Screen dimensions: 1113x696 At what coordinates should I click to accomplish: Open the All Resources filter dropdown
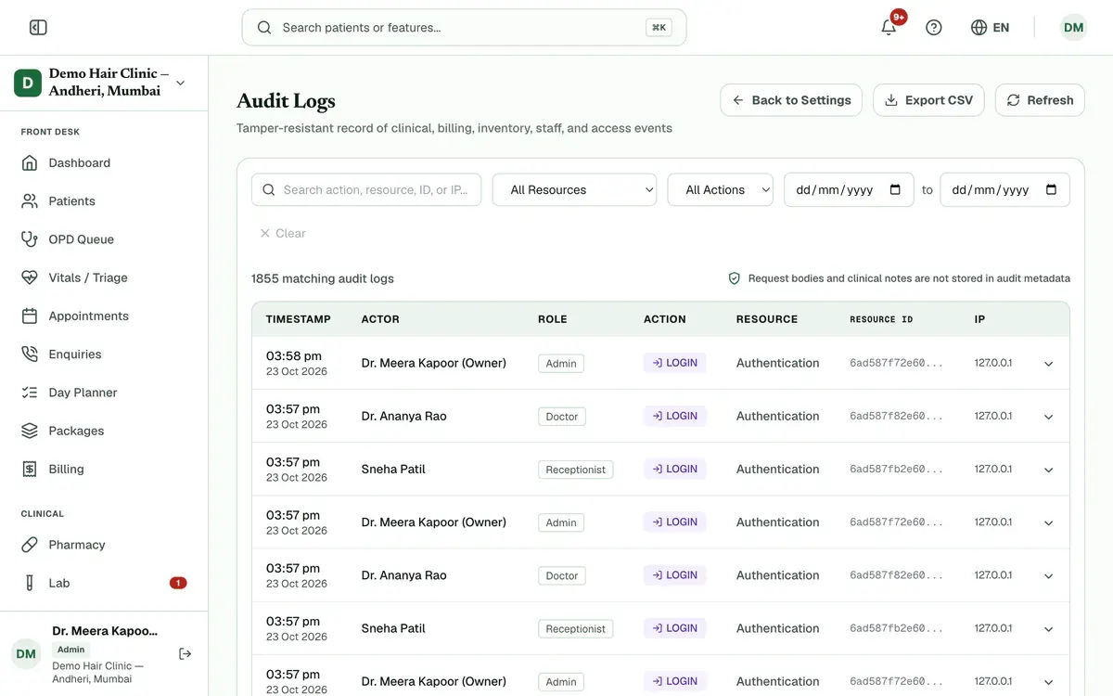tap(574, 189)
